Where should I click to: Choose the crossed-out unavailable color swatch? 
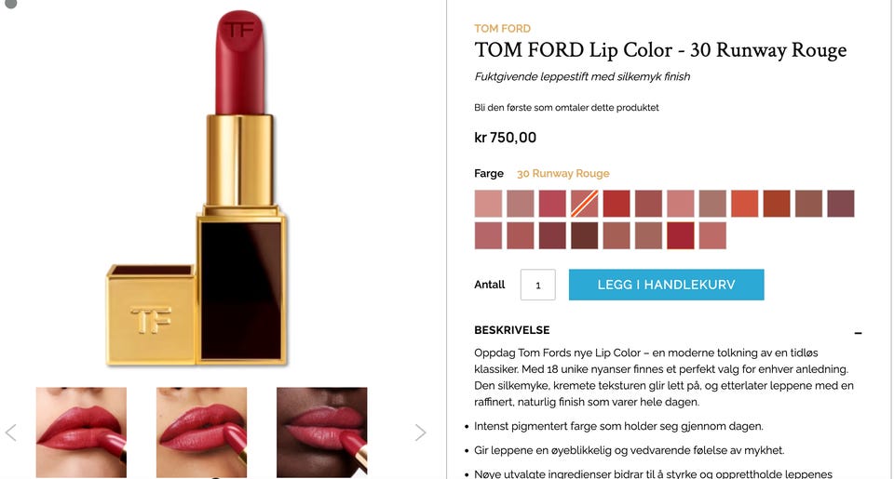pyautogui.click(x=585, y=204)
